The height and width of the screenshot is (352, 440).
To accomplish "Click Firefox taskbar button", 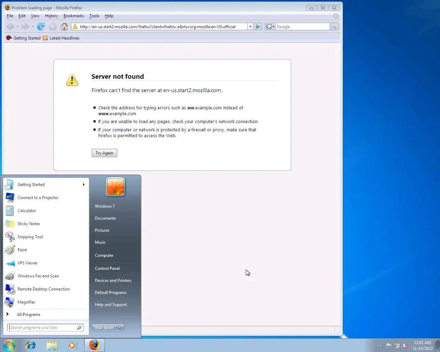I will click(x=94, y=345).
